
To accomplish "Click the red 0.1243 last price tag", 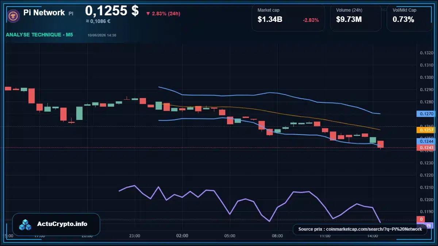I will (x=426, y=148).
